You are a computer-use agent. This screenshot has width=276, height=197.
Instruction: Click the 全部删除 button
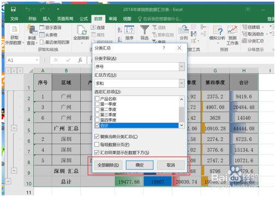pos(108,165)
